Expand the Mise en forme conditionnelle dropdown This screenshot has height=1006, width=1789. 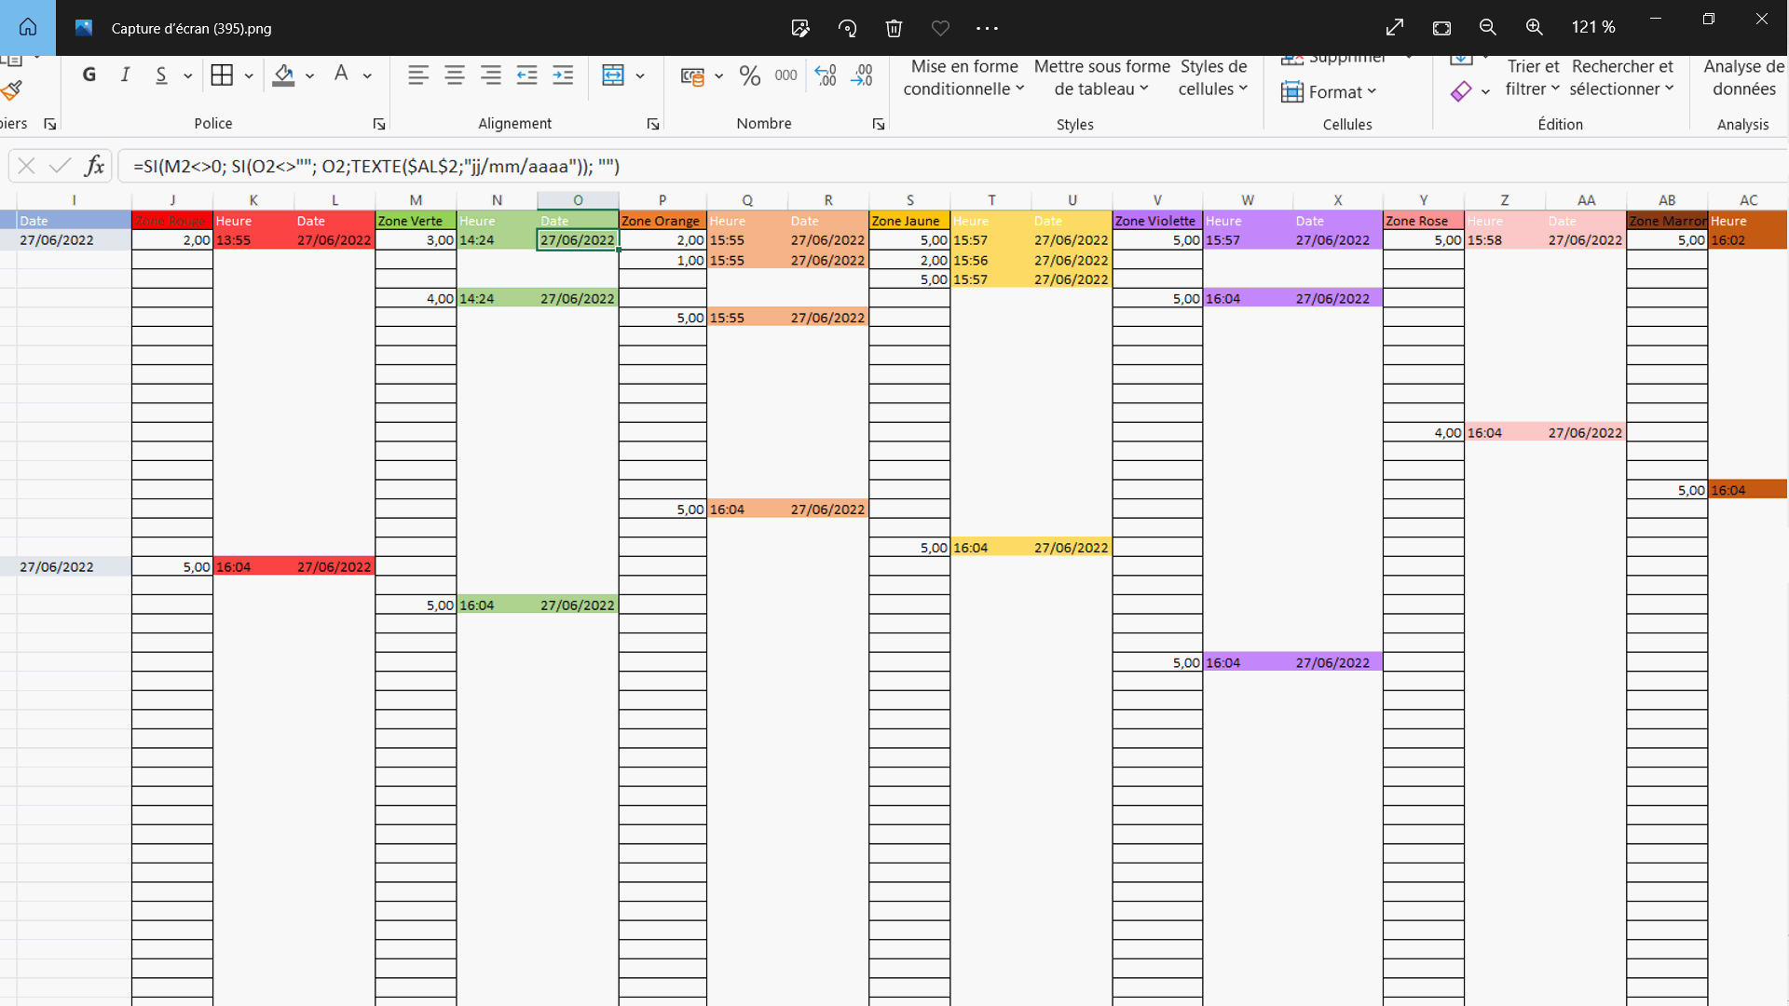963,78
